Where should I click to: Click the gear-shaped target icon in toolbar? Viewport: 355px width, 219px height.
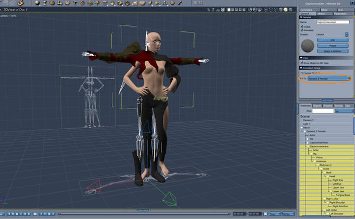coord(172,3)
